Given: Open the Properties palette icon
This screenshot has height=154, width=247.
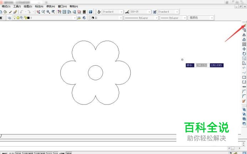Looking at the screenshot, I should pyautogui.click(x=59, y=12).
